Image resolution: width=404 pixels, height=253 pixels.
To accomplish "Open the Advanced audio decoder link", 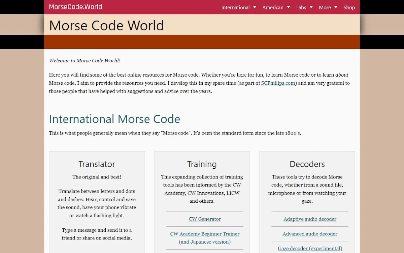I will [x=310, y=234].
